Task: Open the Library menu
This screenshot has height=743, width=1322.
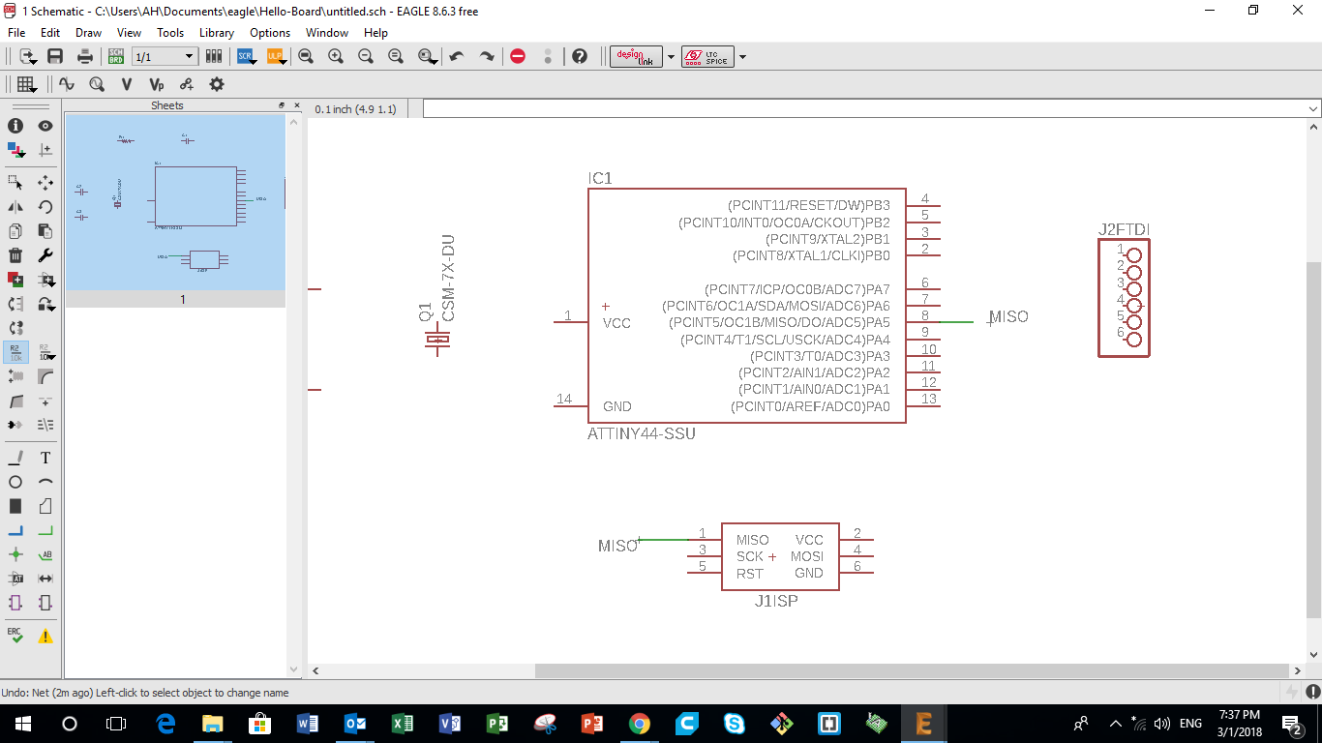Action: pos(217,32)
